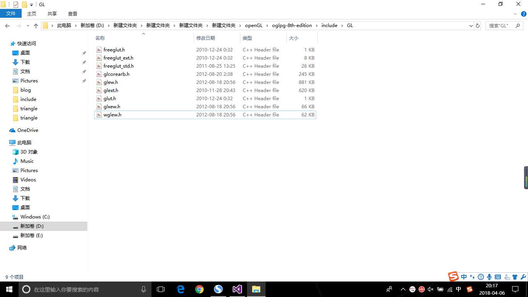Screen dimensions: 528x297
Task: Open Sogou soft keyboard icon
Action: [498, 277]
